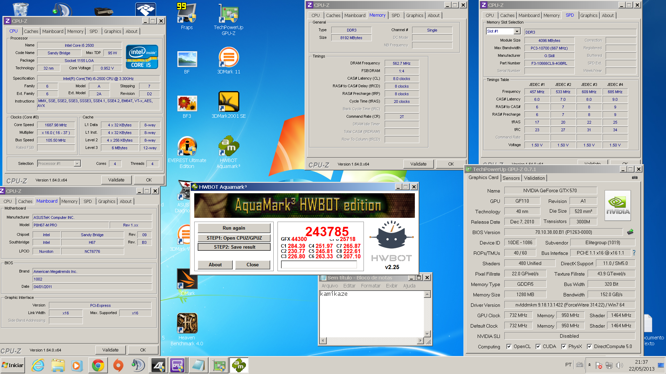Open Graphics tab in Memory CPU-Z window
The width and height of the screenshot is (666, 374).
[x=415, y=15]
